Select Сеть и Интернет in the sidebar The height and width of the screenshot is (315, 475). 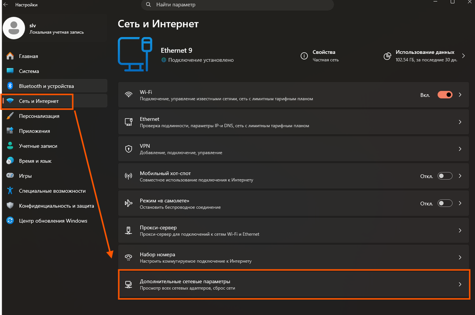[55, 101]
